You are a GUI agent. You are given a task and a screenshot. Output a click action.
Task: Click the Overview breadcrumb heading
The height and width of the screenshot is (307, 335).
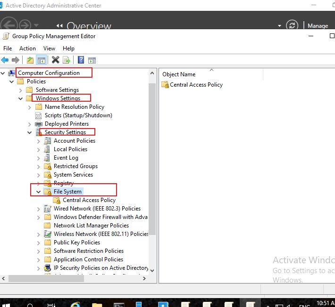pos(89,26)
